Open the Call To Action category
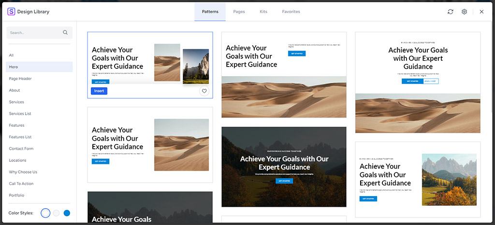Viewport: 495px width, 225px height. pos(21,184)
